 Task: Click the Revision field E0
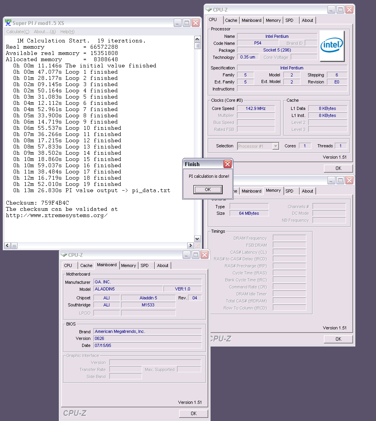[x=337, y=82]
